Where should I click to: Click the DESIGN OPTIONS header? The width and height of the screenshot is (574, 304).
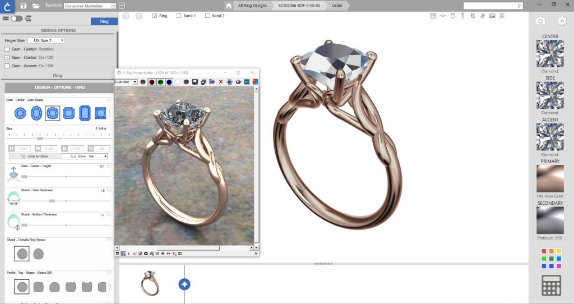click(58, 30)
